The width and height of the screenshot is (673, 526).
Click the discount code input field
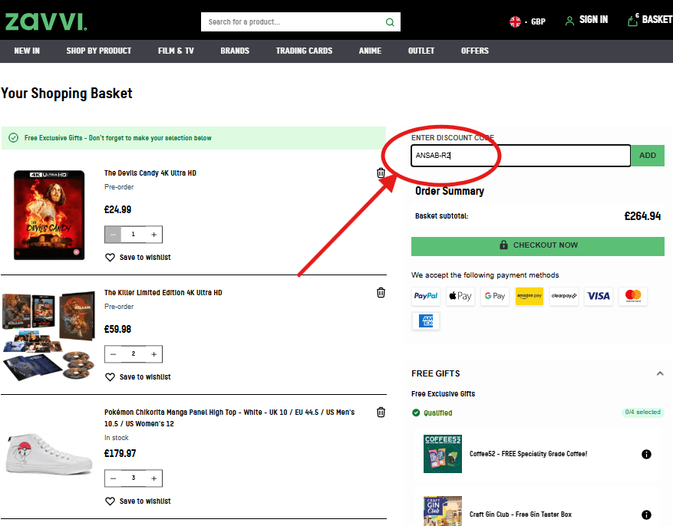click(x=520, y=155)
